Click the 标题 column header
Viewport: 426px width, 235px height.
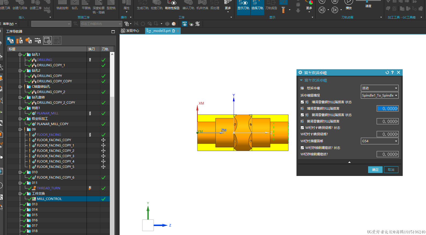[47, 49]
